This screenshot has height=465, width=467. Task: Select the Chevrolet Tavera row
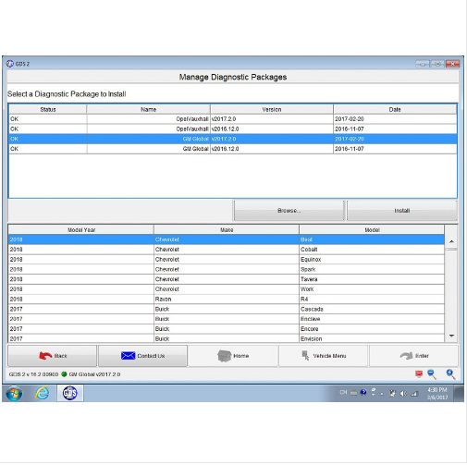(227, 279)
